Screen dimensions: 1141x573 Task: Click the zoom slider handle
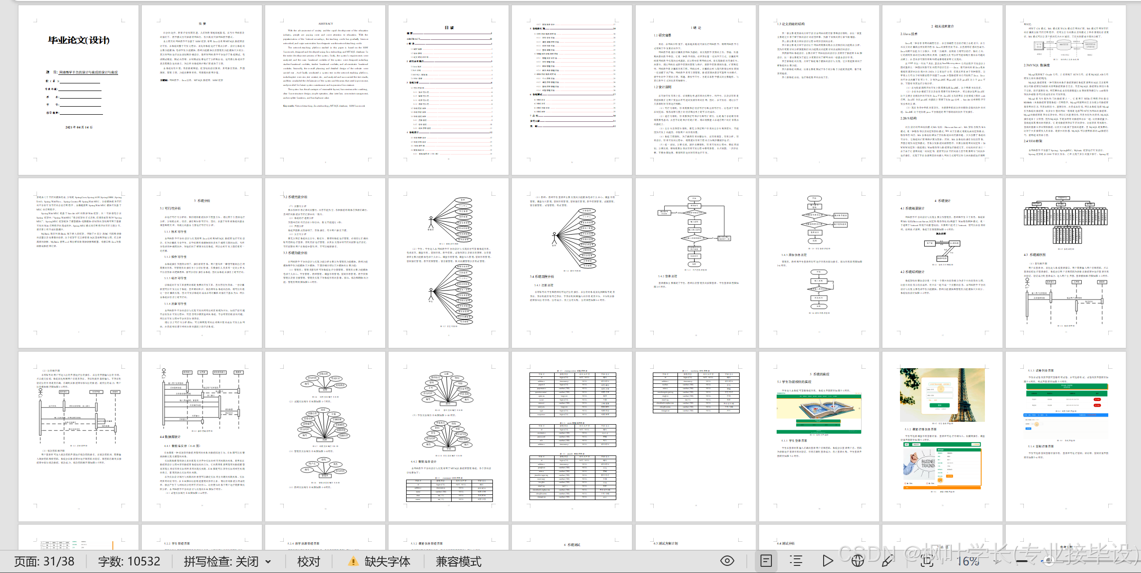pyautogui.click(x=1049, y=561)
